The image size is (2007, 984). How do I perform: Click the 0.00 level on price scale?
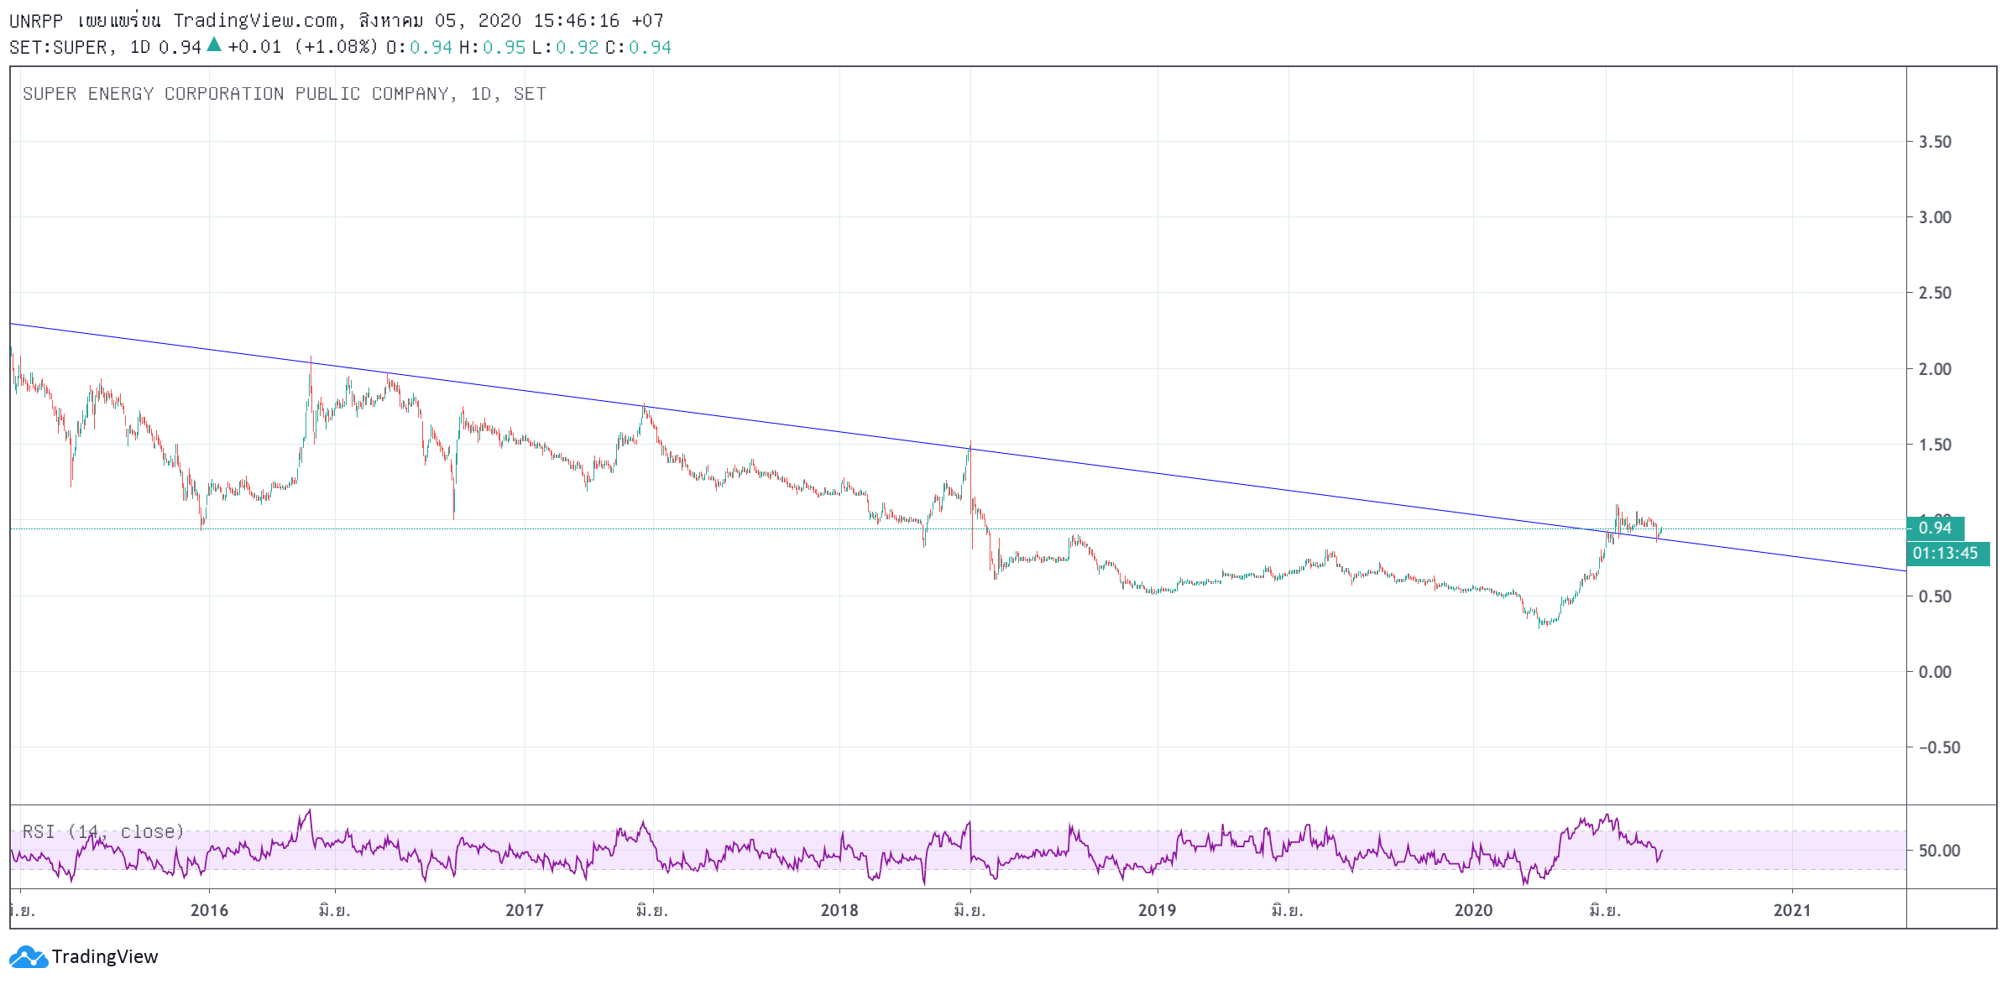[1935, 672]
